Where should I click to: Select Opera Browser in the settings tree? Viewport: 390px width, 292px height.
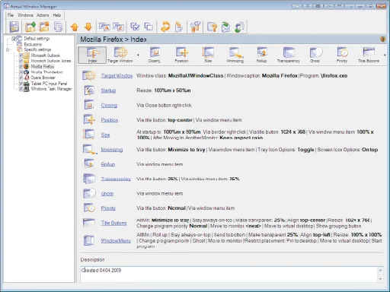point(43,78)
